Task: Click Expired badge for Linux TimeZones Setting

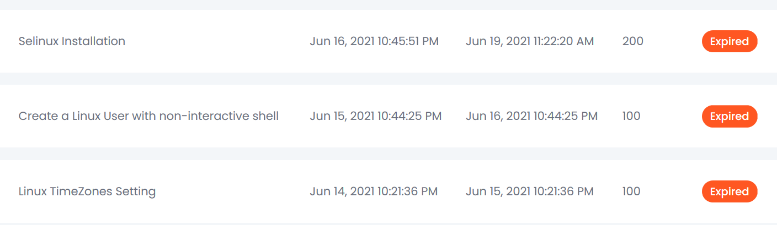Action: [729, 191]
